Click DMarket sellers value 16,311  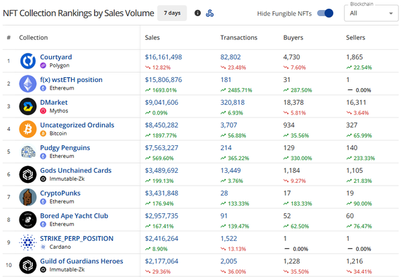(x=356, y=102)
